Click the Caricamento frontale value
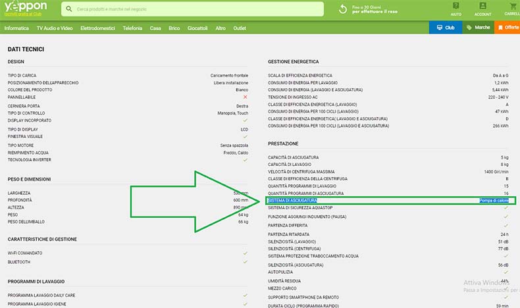 tap(229, 76)
